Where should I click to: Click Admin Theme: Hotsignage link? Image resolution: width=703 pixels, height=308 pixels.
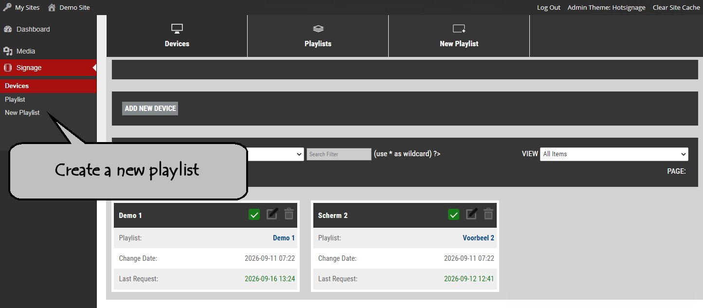607,7
